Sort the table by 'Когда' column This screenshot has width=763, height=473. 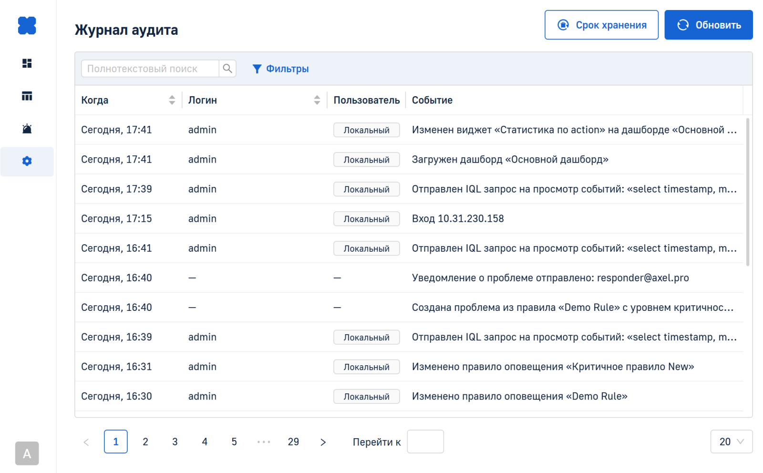pos(172,100)
